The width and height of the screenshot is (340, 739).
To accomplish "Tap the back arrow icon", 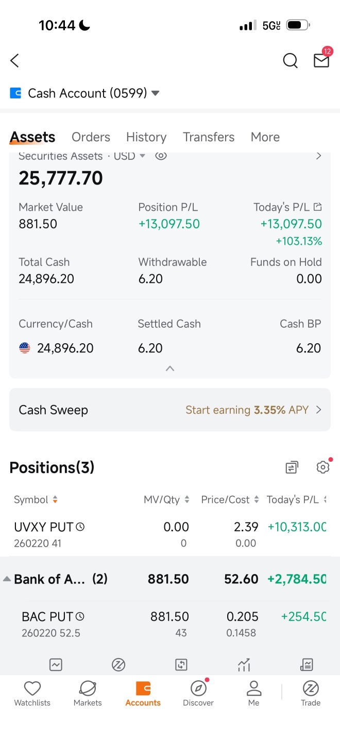I will (x=14, y=61).
